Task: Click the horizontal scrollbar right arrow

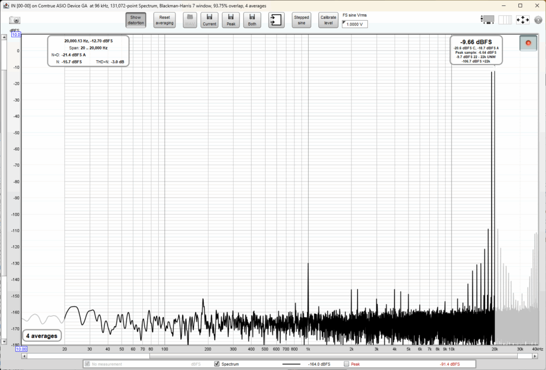Action: [x=535, y=356]
